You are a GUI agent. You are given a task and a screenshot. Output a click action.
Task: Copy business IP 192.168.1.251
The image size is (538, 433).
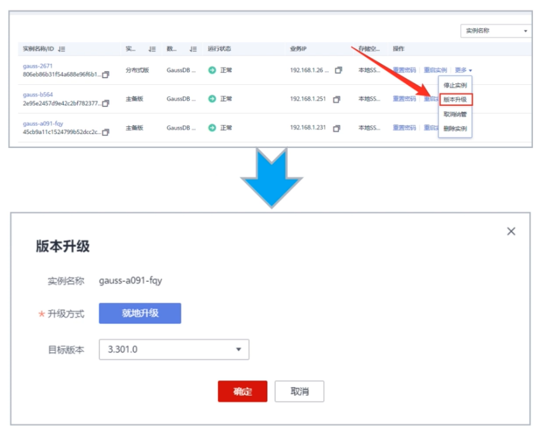pos(337,99)
